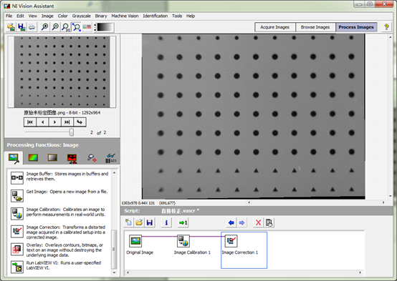This screenshot has height=281, width=397.
Task: Click the Overlay function icon
Action: 17,249
